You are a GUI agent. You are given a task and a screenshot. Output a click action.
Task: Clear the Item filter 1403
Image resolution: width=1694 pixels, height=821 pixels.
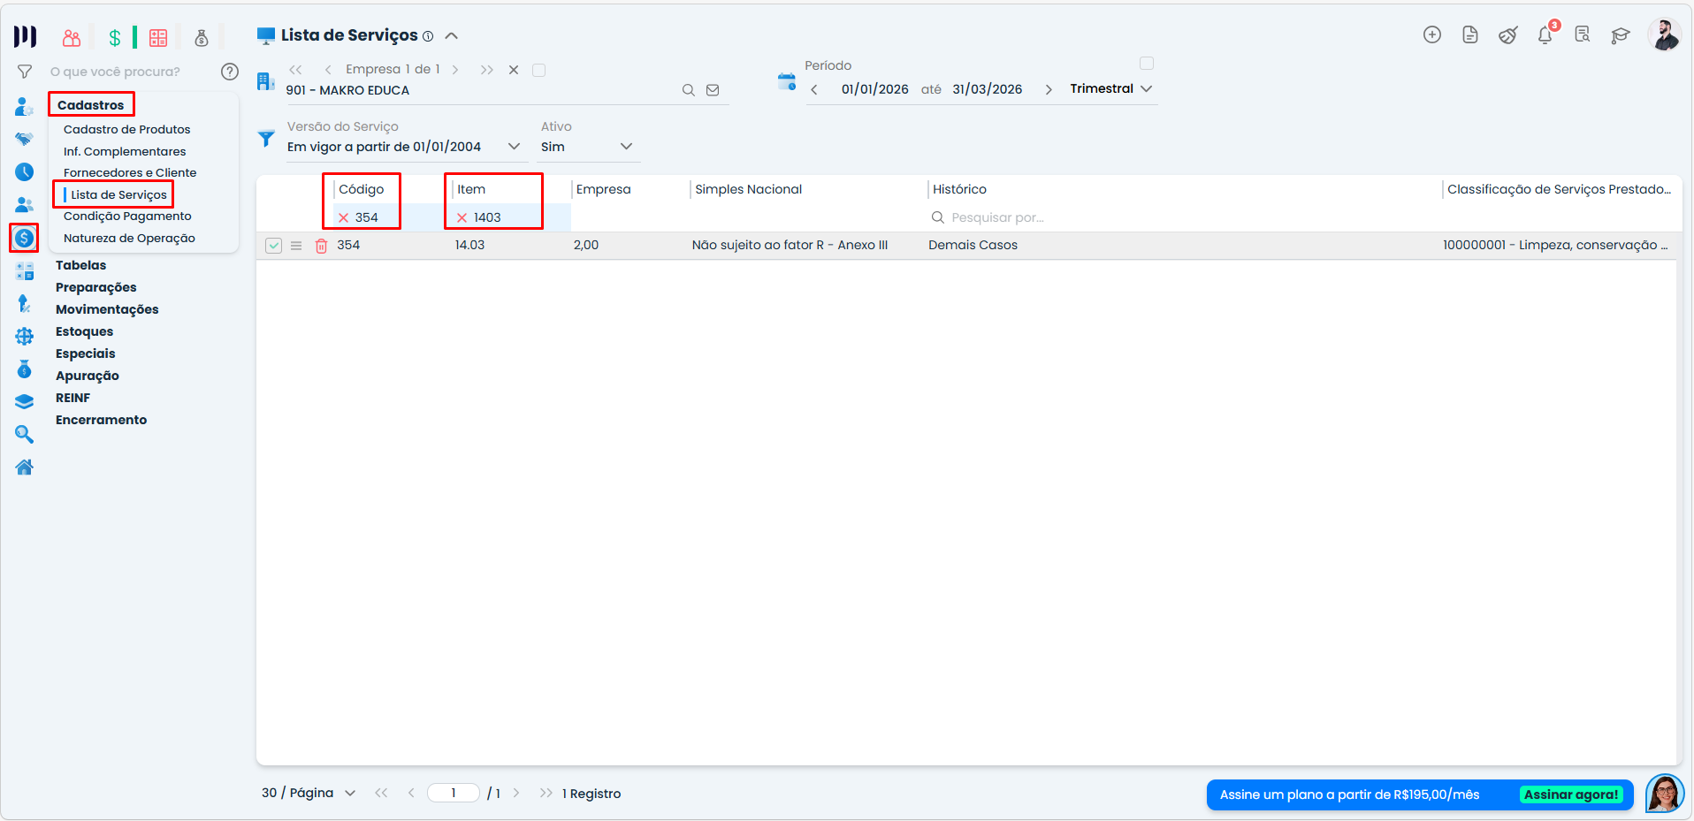pyautogui.click(x=462, y=217)
